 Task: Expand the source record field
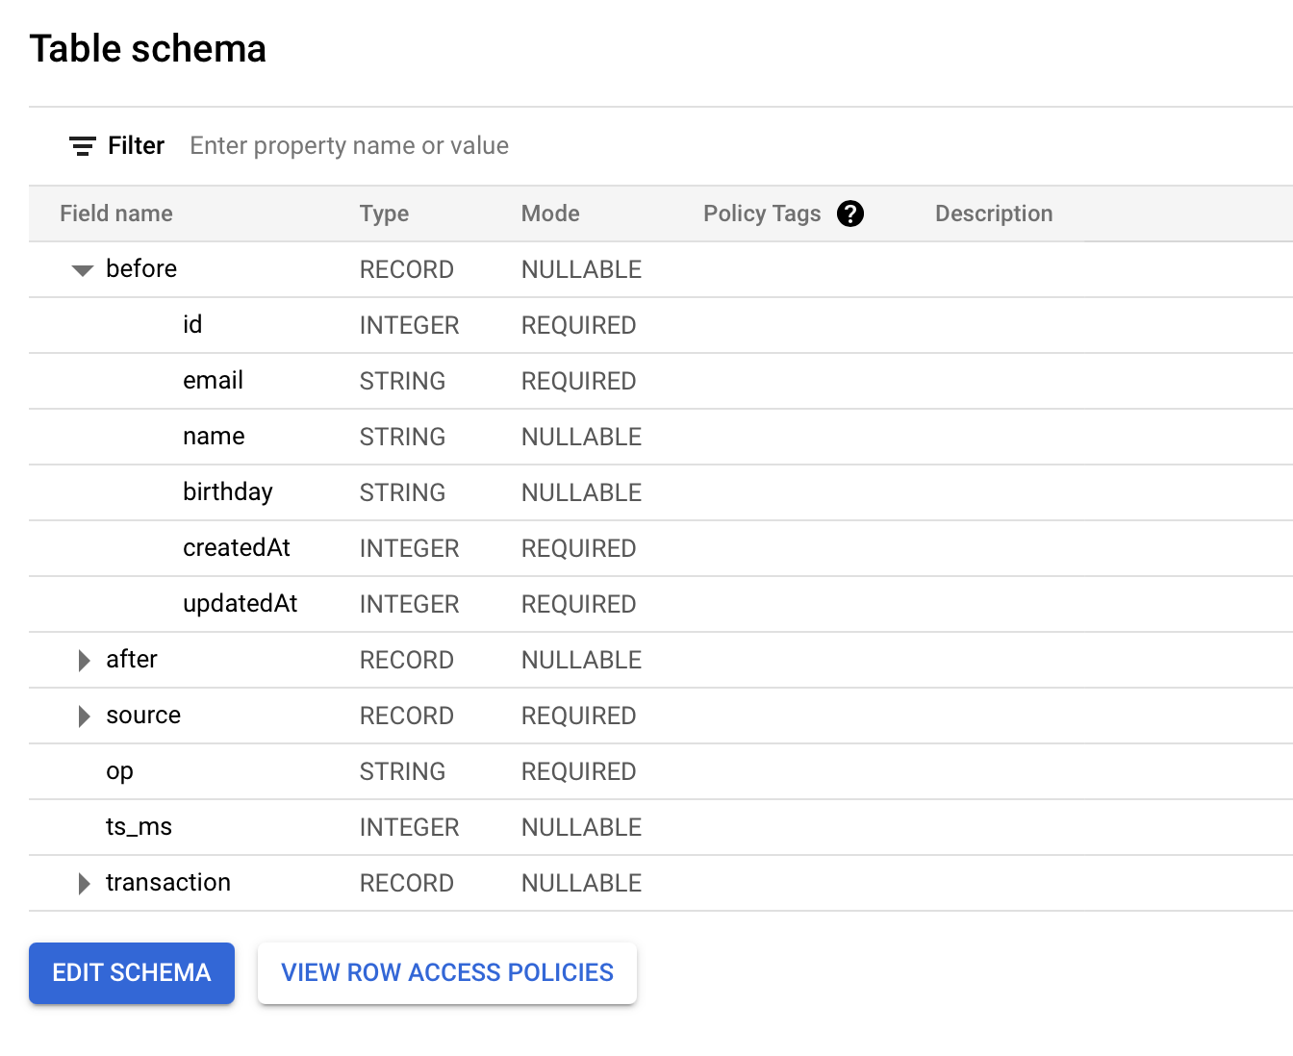[x=83, y=716]
